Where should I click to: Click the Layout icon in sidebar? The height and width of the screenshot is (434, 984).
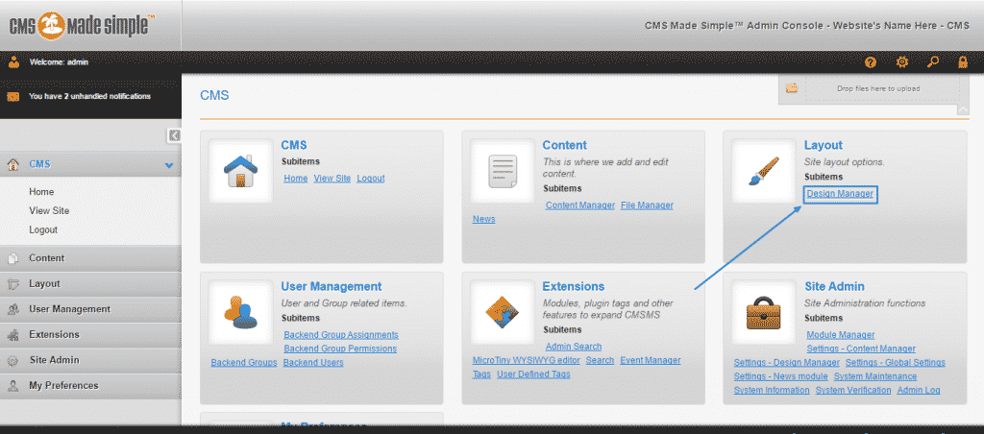[12, 284]
